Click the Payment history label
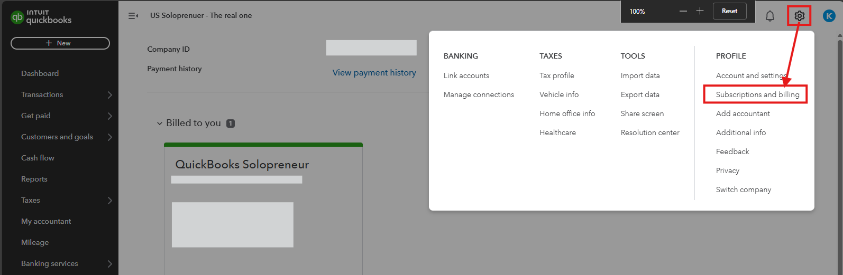The width and height of the screenshot is (843, 275). [175, 69]
